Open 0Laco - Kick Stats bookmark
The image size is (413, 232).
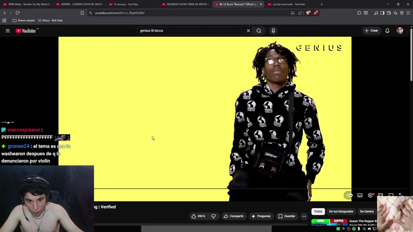[50, 20]
